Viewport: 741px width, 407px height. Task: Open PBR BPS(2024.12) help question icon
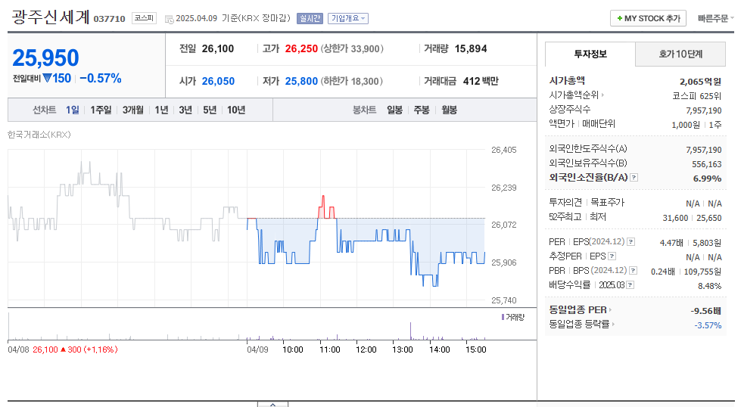point(634,271)
